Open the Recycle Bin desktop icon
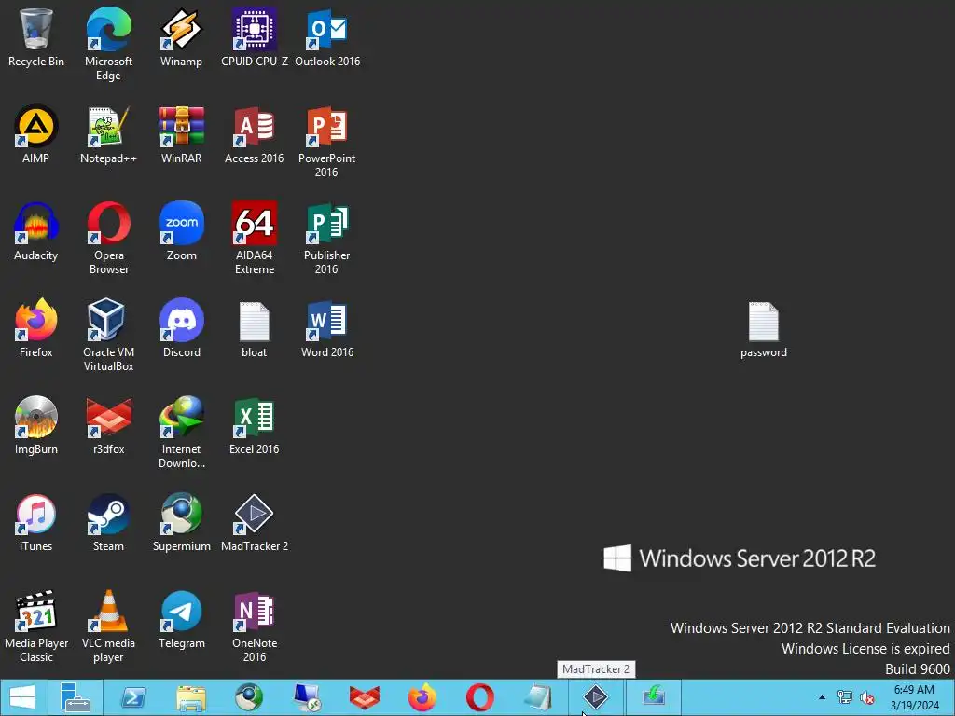Image resolution: width=955 pixels, height=716 pixels. 36,37
